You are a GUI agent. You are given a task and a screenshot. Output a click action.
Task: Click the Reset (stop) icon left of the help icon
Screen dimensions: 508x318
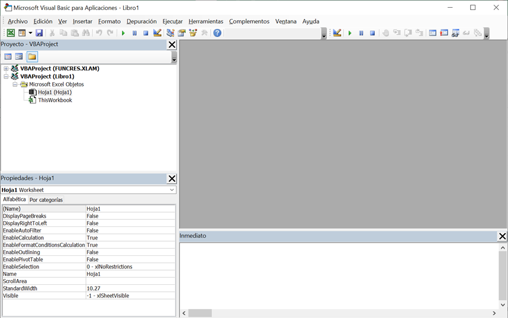146,33
